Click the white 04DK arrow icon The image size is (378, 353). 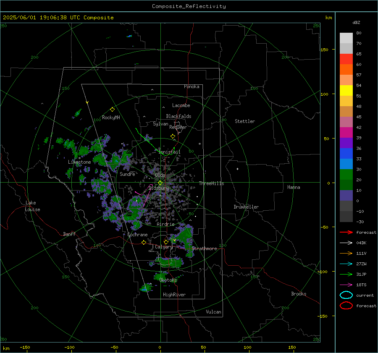coord(346,243)
